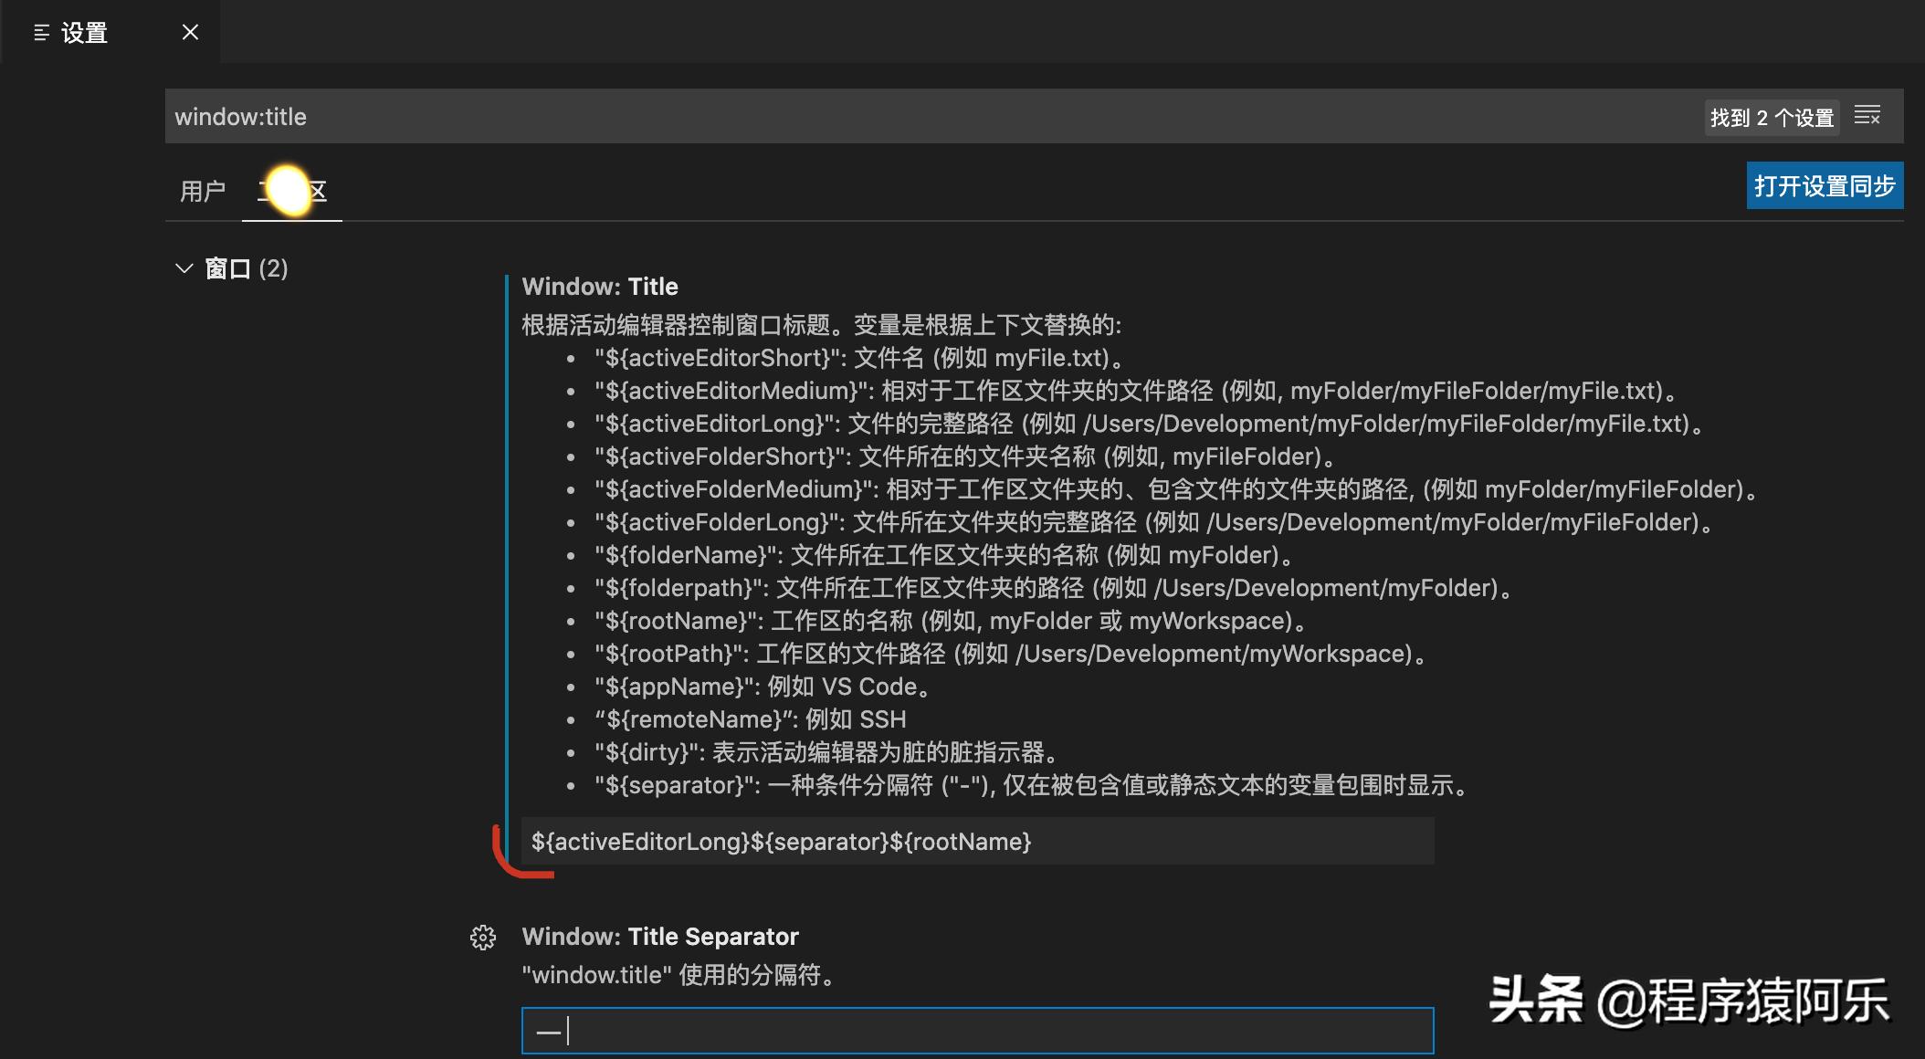This screenshot has height=1059, width=1925.
Task: Select the Window: Title setting heading
Action: 599,286
